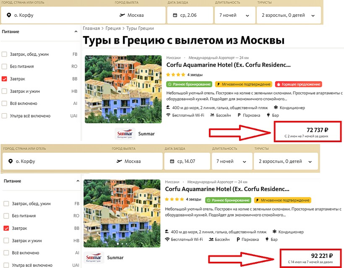The height and width of the screenshot is (268, 344).
Task: Click Мгновенное подтверждение badge in the second card
Action: (283, 200)
